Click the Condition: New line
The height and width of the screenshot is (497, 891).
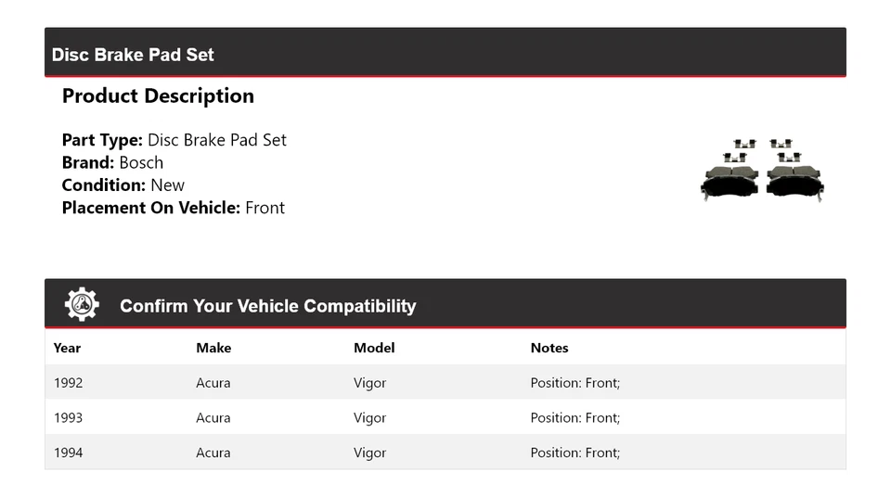[x=123, y=185]
